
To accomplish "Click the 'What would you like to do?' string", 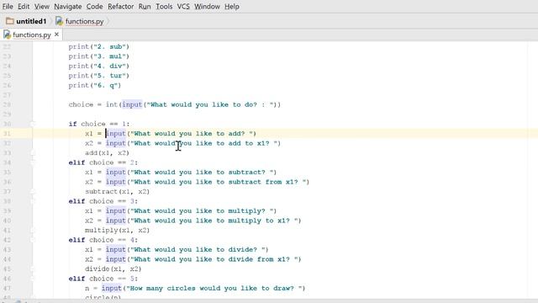I will [x=211, y=104].
